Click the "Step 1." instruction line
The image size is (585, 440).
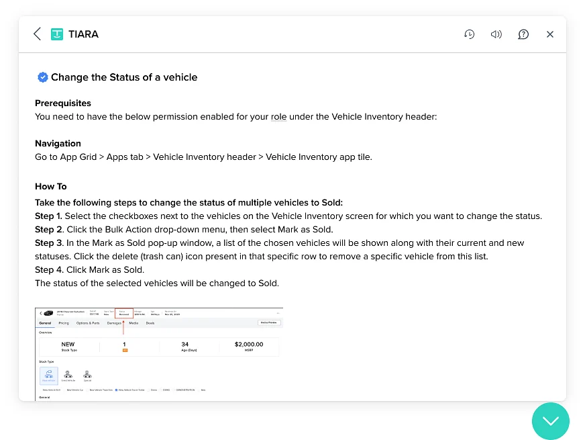[288, 216]
